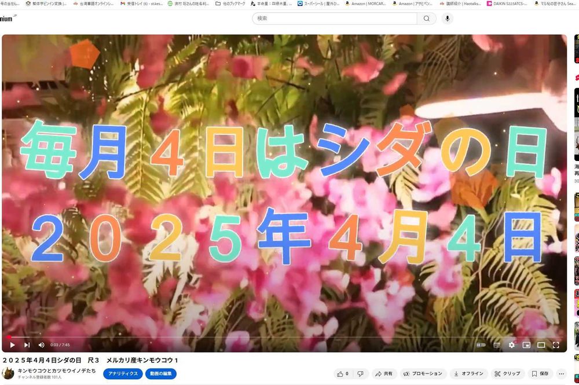Play the video

tap(12, 345)
